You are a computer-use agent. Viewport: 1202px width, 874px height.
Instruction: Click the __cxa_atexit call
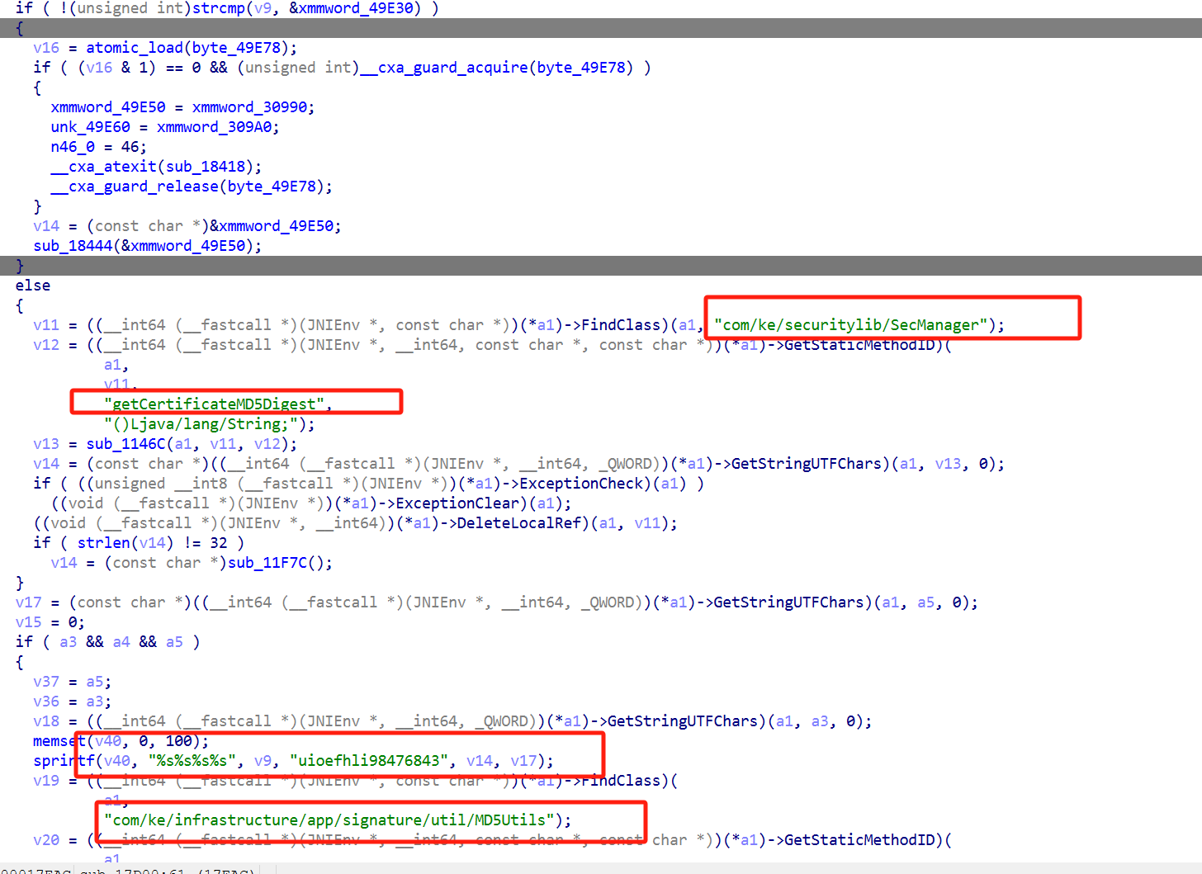coord(103,167)
